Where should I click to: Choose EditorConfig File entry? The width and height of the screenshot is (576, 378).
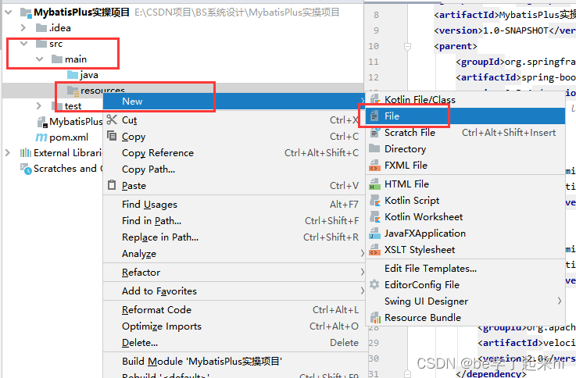pyautogui.click(x=465, y=285)
